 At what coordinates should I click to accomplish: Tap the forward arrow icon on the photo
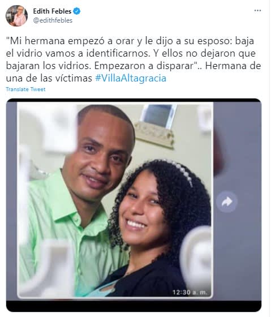[x=226, y=202]
